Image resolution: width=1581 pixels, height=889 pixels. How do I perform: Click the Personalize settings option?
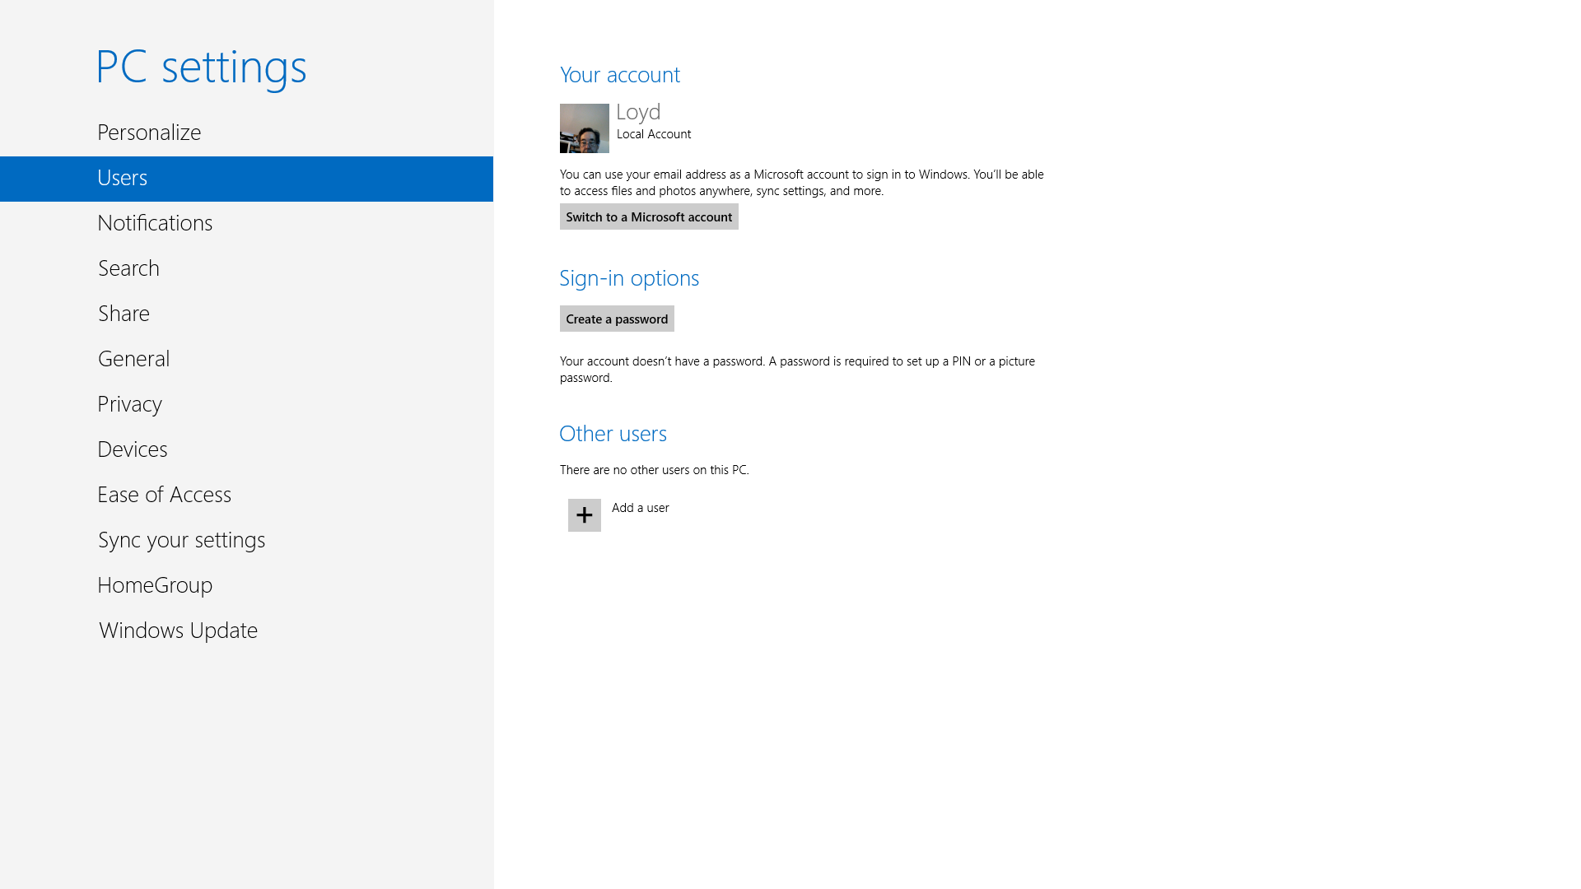coord(149,133)
